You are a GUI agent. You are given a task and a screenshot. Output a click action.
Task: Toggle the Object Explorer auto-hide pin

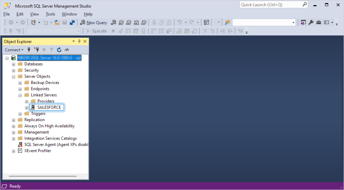tap(79, 42)
